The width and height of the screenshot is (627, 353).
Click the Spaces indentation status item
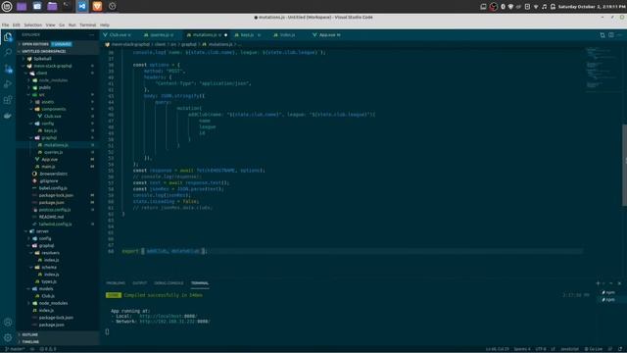[522, 349]
